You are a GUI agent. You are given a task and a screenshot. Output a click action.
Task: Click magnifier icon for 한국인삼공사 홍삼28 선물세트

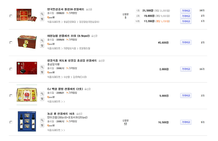point(42,14)
